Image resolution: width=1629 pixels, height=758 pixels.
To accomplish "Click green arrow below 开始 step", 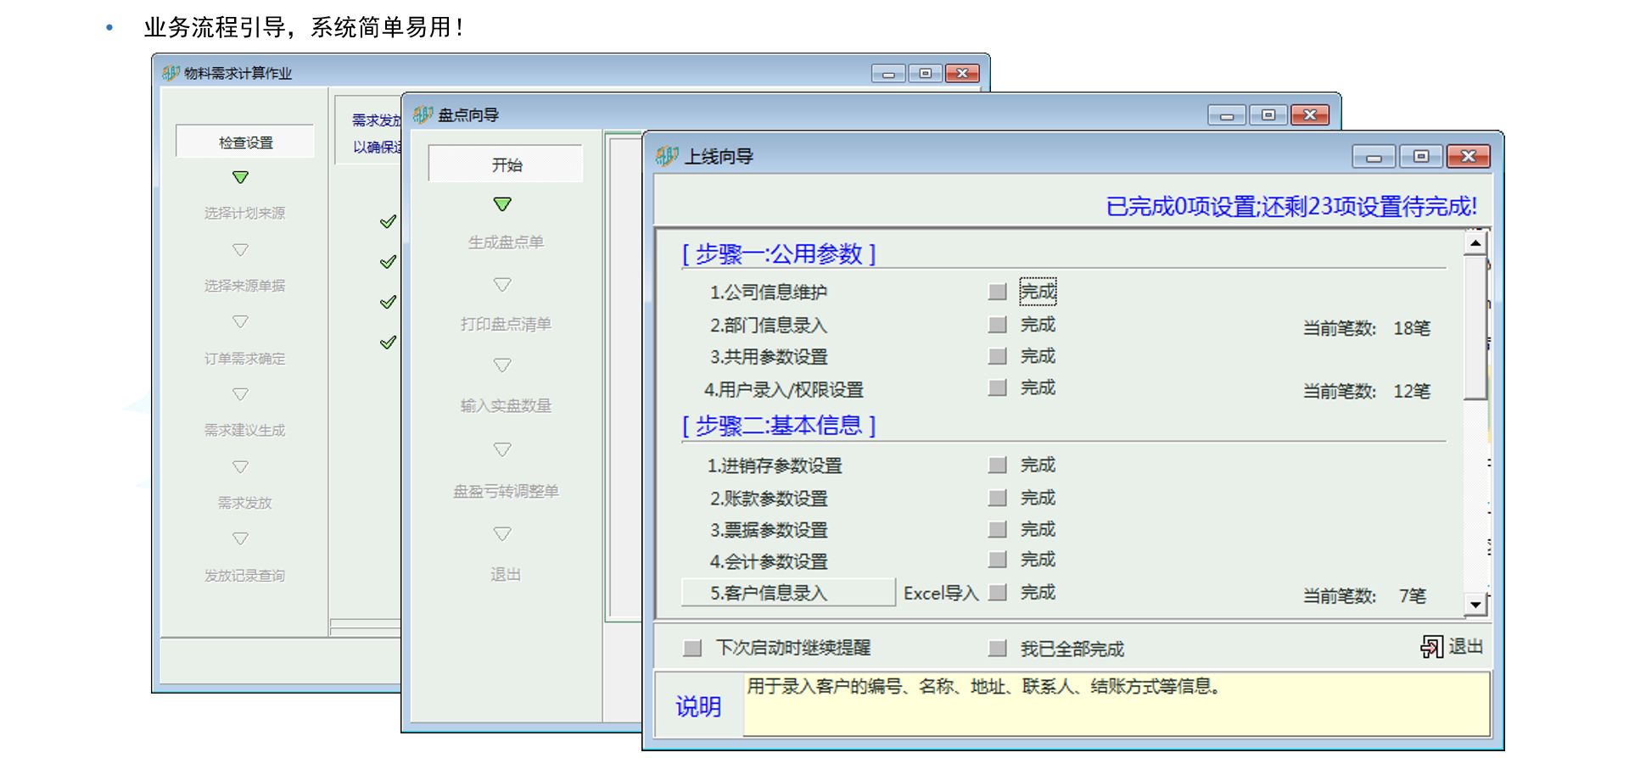I will (x=502, y=204).
